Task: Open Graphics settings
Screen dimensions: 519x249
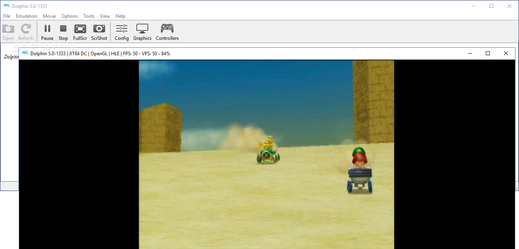Action: click(x=142, y=32)
